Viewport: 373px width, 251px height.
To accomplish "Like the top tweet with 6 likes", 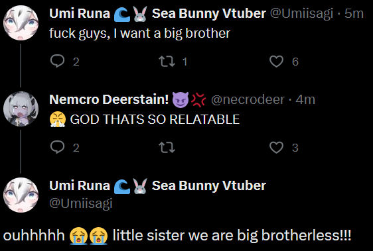I will click(x=276, y=62).
